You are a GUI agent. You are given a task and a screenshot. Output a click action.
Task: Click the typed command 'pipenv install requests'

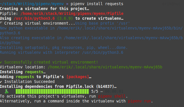(x=97, y=4)
